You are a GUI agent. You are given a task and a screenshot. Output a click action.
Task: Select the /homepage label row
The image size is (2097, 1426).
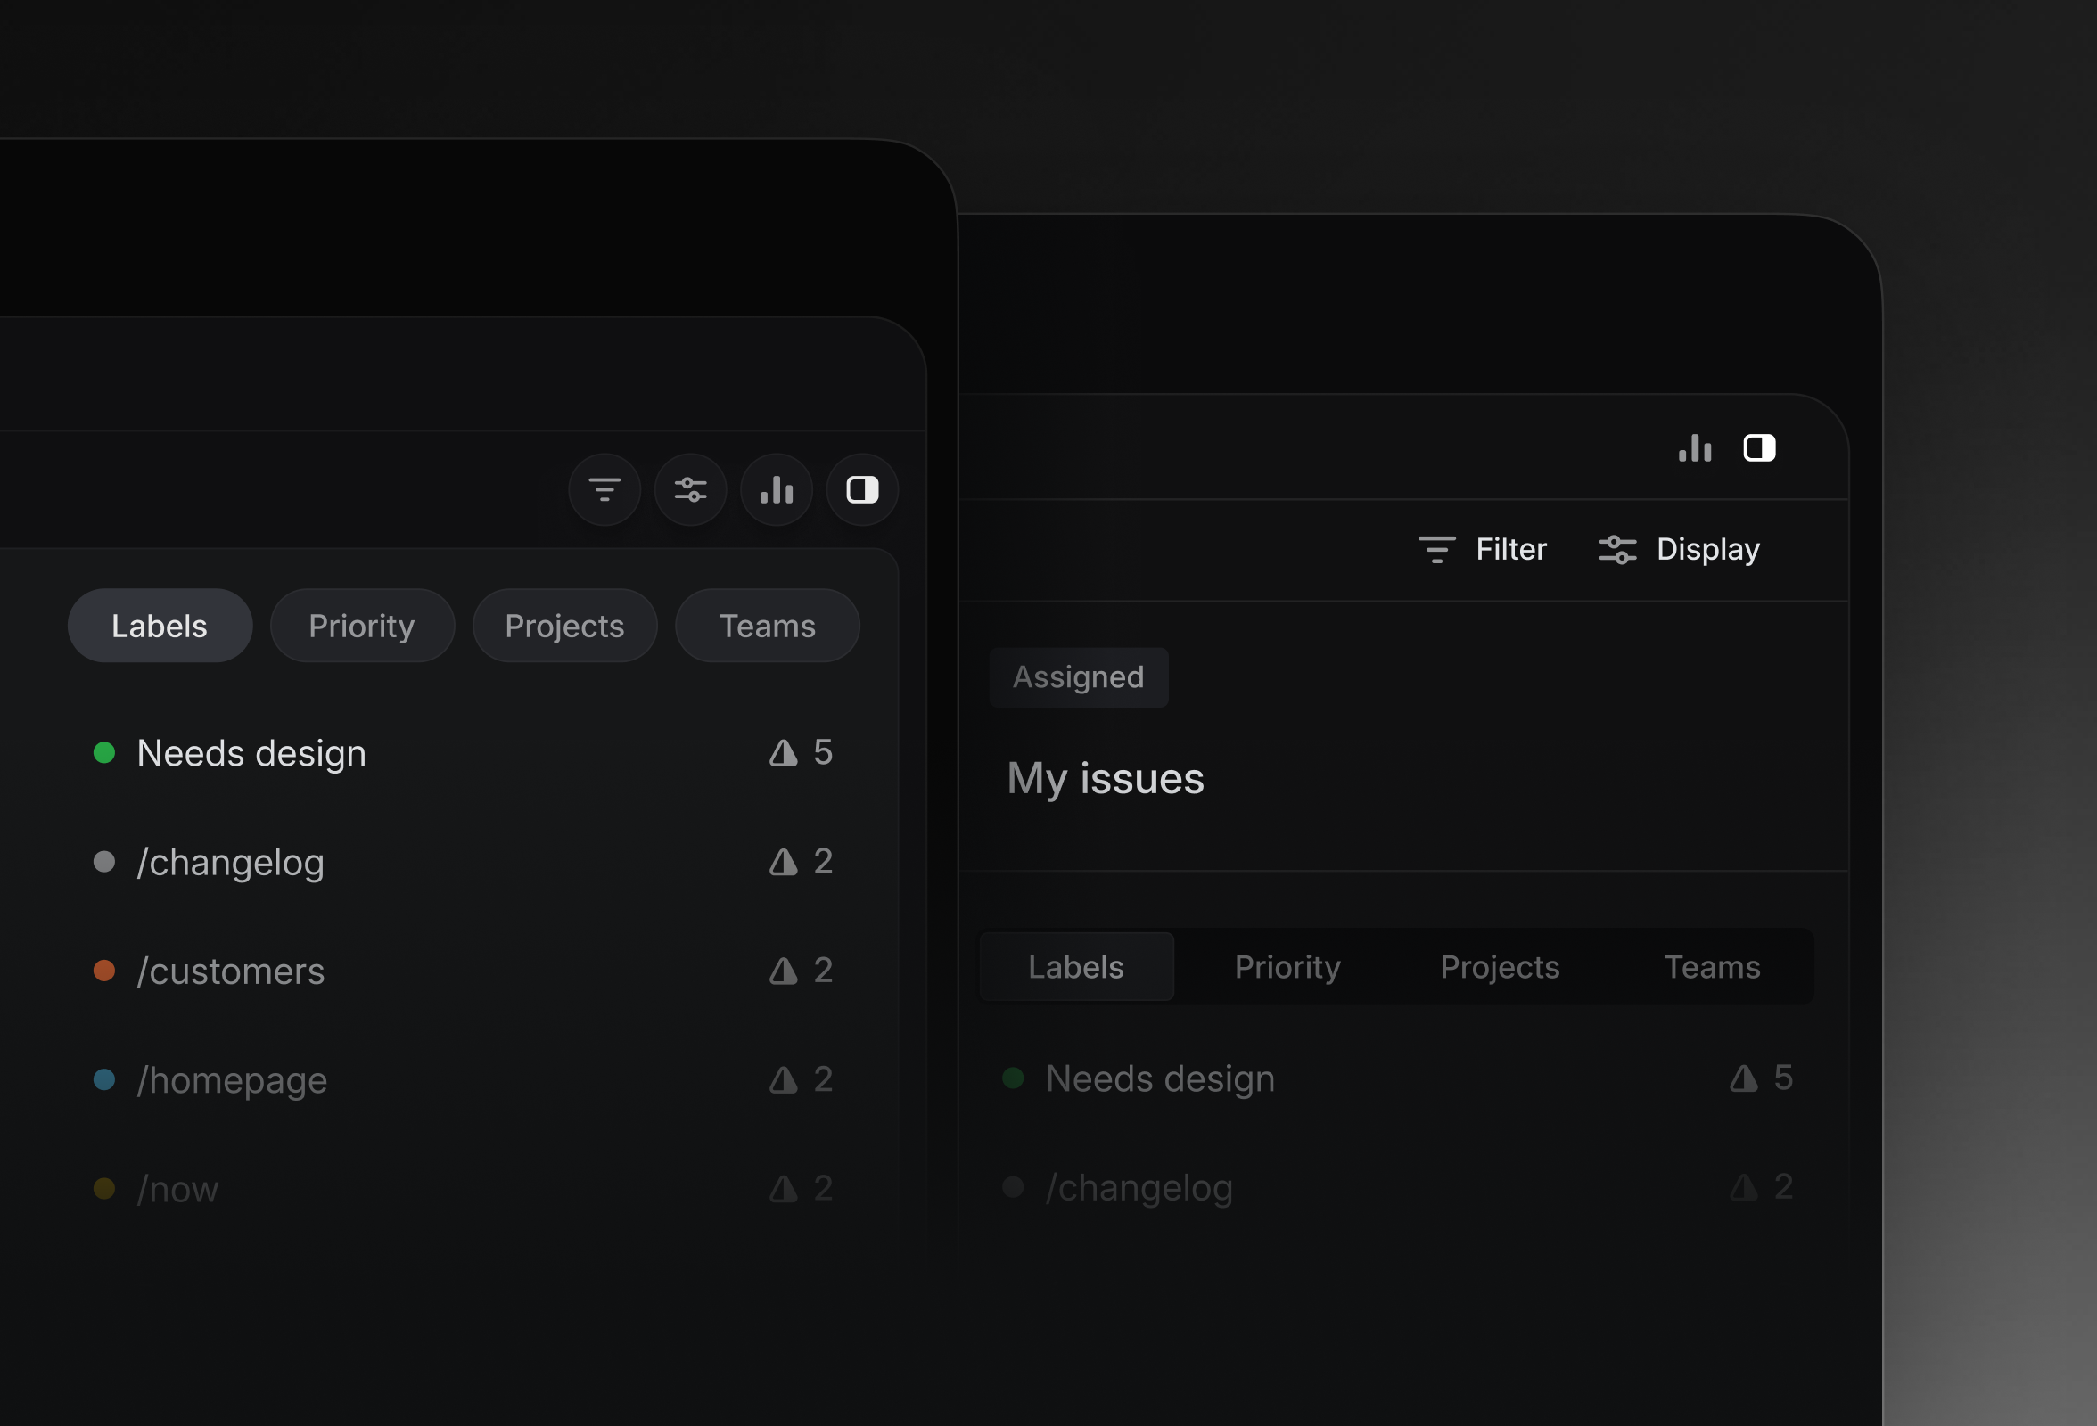[x=232, y=1079]
